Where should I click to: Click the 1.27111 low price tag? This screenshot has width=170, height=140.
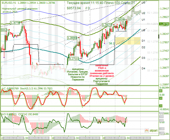[x=74, y=59]
